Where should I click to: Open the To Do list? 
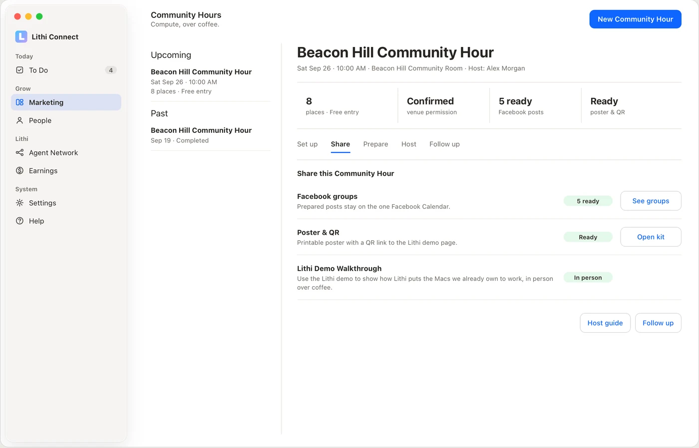66,70
